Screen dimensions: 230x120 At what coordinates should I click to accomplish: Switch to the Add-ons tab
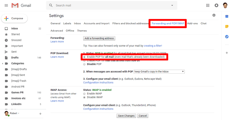click(x=193, y=23)
